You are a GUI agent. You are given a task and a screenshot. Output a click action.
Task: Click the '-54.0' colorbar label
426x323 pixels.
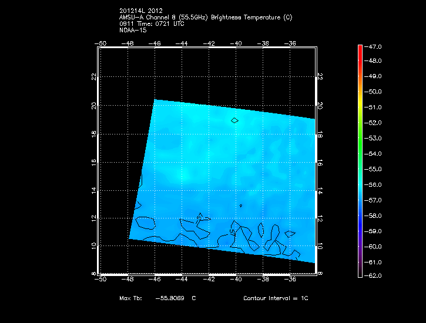[373, 154]
